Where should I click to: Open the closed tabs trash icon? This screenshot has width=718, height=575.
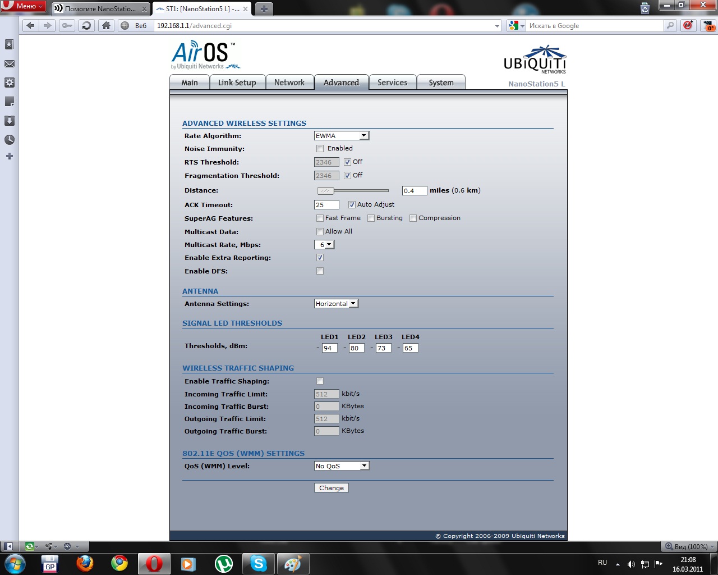[645, 8]
